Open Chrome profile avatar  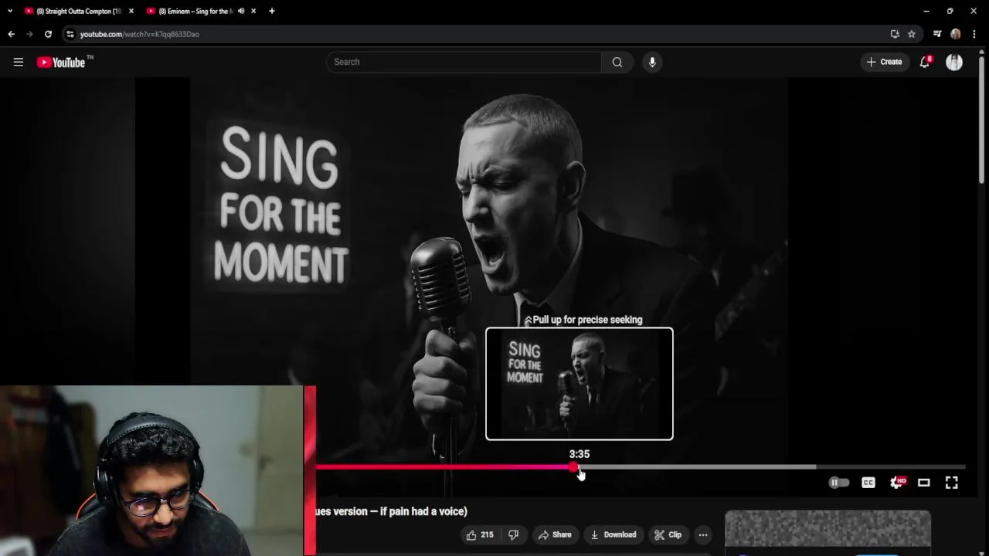pos(956,34)
